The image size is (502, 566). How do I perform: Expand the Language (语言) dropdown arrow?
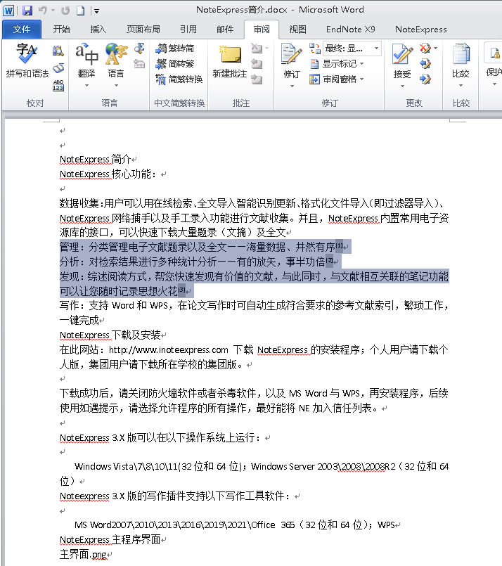click(x=116, y=86)
